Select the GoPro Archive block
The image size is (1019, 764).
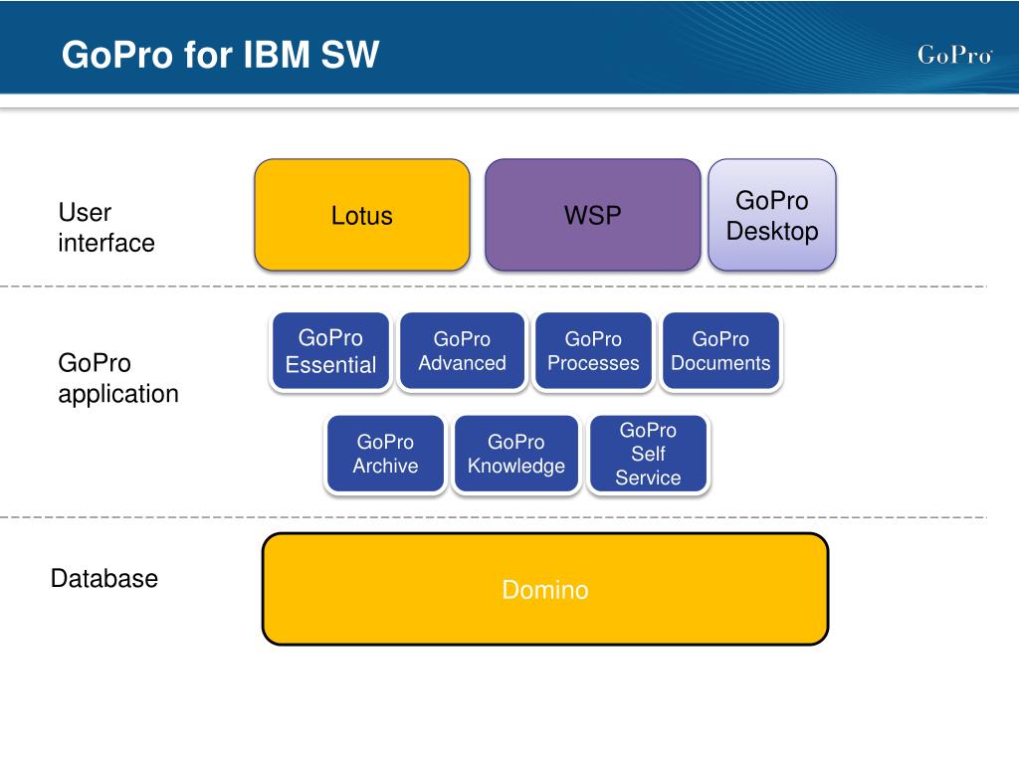pyautogui.click(x=385, y=454)
